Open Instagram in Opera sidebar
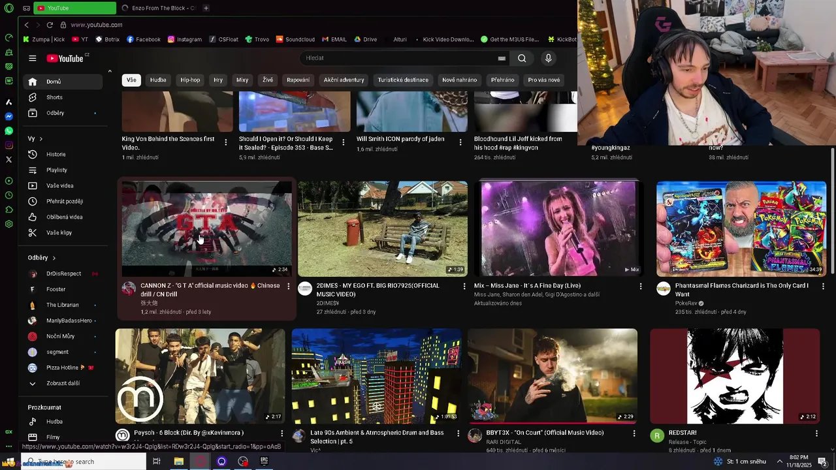 tap(9, 146)
